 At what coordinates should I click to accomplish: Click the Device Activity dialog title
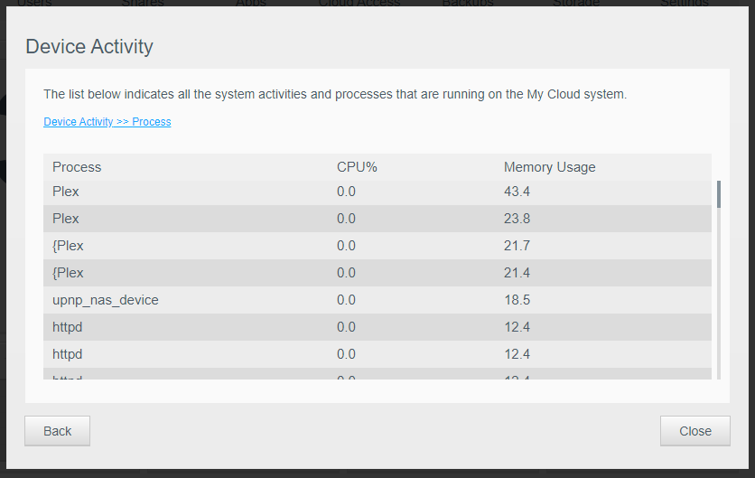coord(89,47)
